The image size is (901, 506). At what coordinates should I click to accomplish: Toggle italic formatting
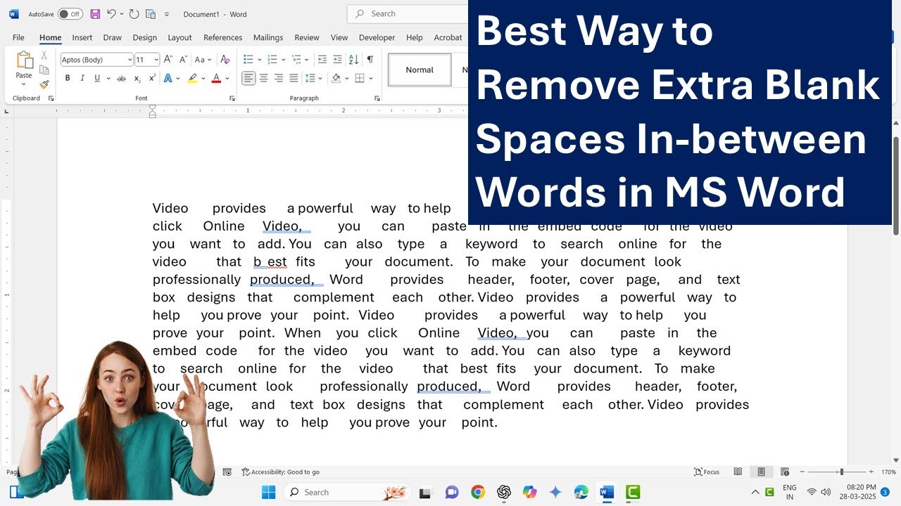pos(82,79)
